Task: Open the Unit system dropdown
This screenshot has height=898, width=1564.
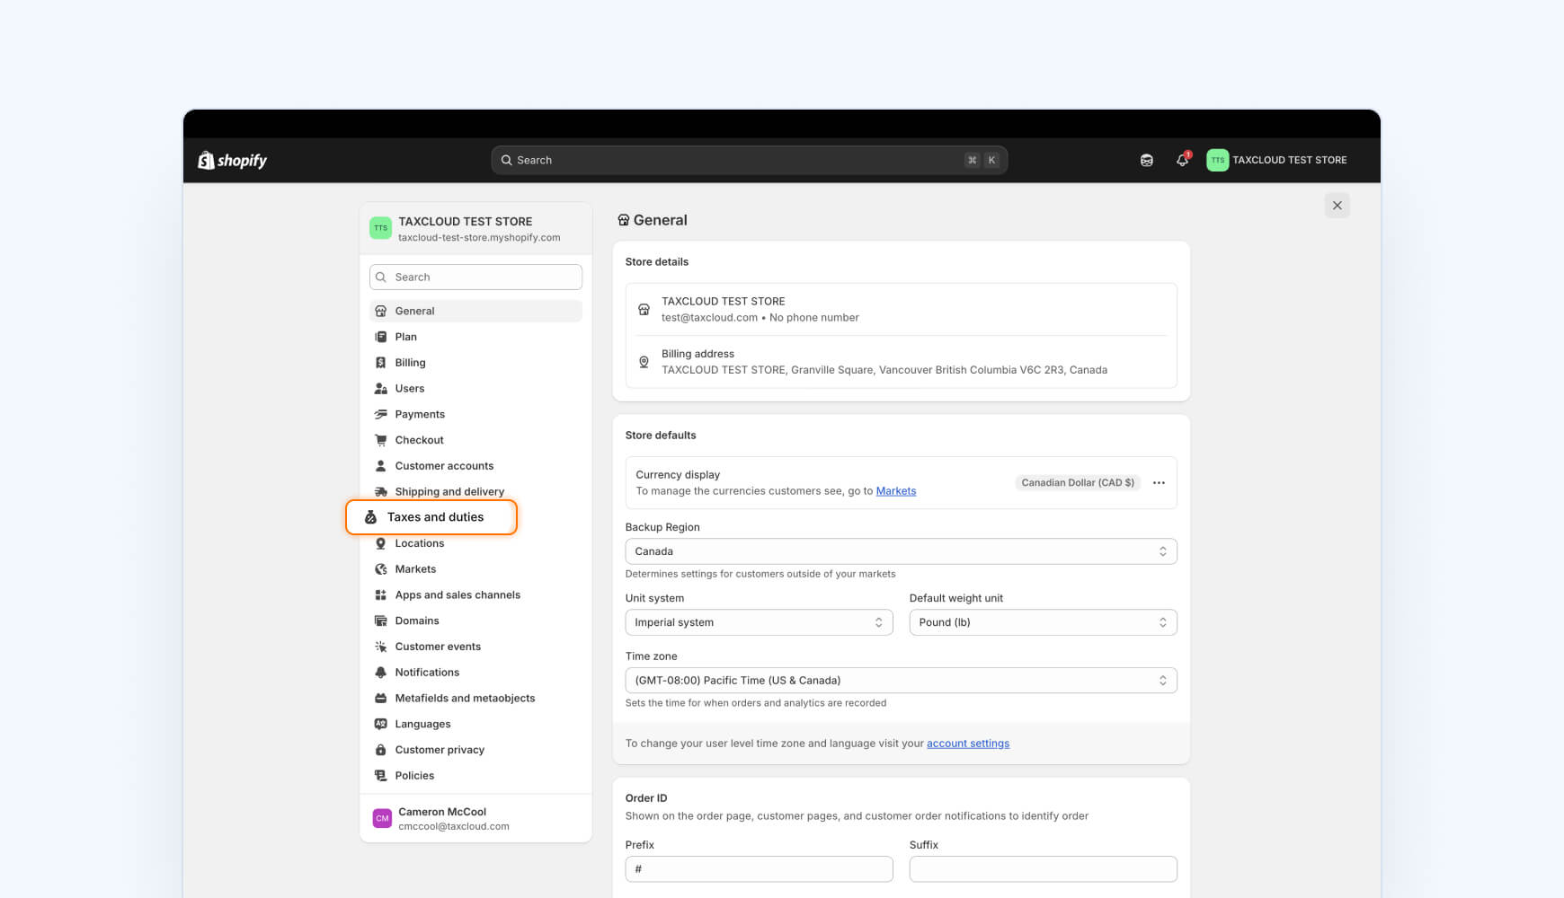Action: pyautogui.click(x=758, y=621)
